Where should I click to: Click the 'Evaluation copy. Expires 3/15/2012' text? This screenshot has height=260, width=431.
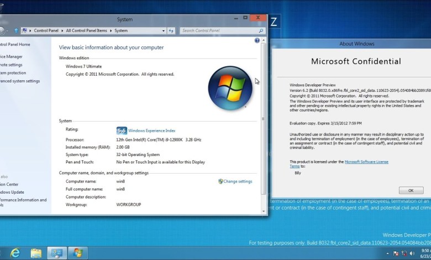click(325, 123)
